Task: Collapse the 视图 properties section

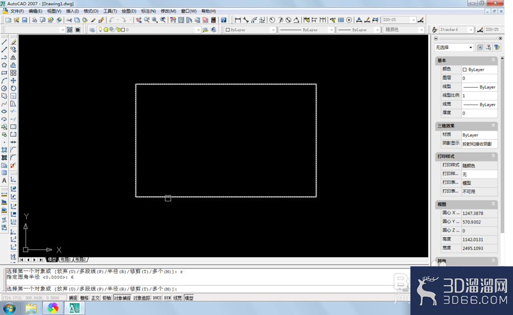Action: [493, 204]
